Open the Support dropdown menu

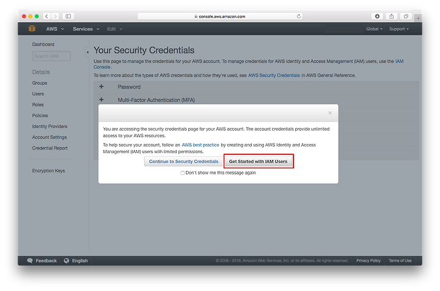pos(398,29)
